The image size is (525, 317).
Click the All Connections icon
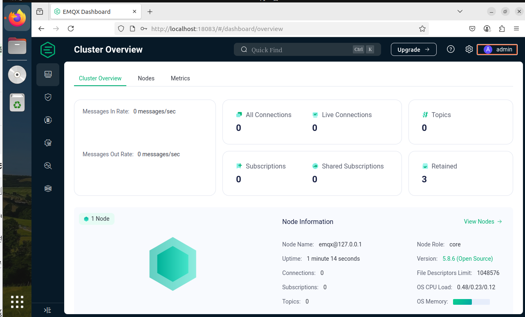(239, 115)
